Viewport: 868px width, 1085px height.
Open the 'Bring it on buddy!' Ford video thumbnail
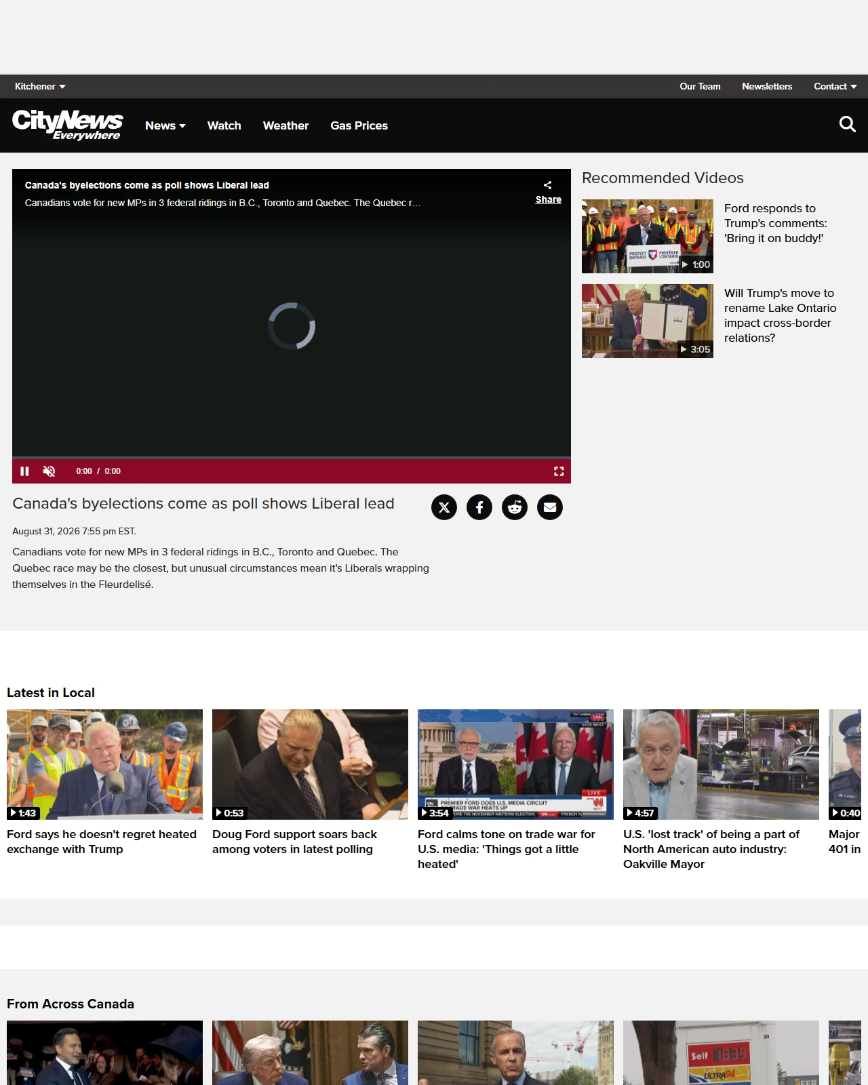[648, 236]
